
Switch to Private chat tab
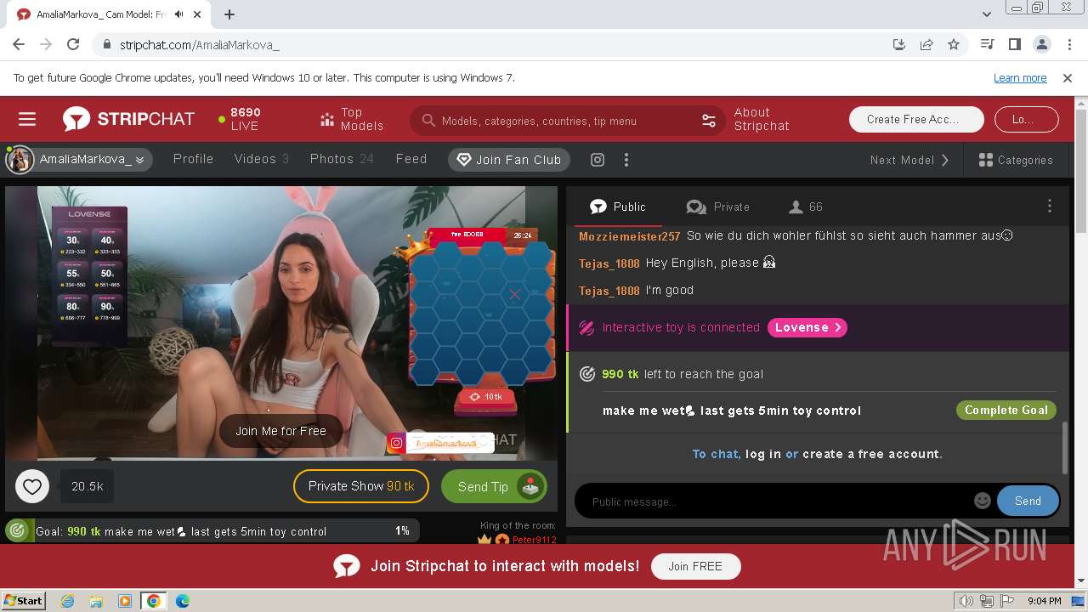(718, 207)
